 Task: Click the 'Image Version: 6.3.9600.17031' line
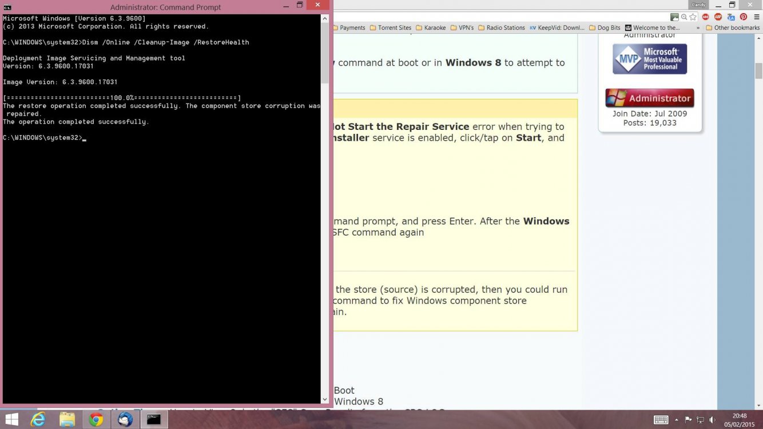coord(60,82)
